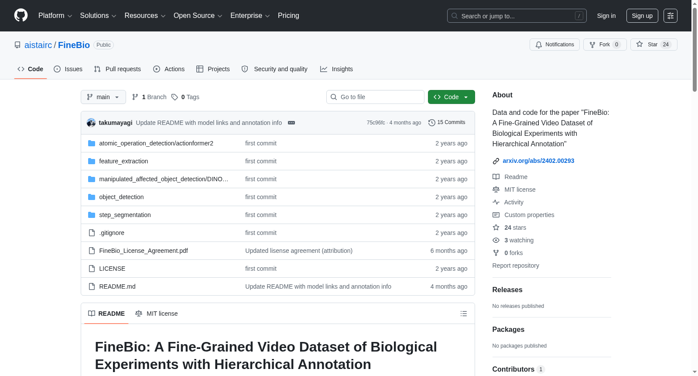Focus the Search or jump to field

517,16
